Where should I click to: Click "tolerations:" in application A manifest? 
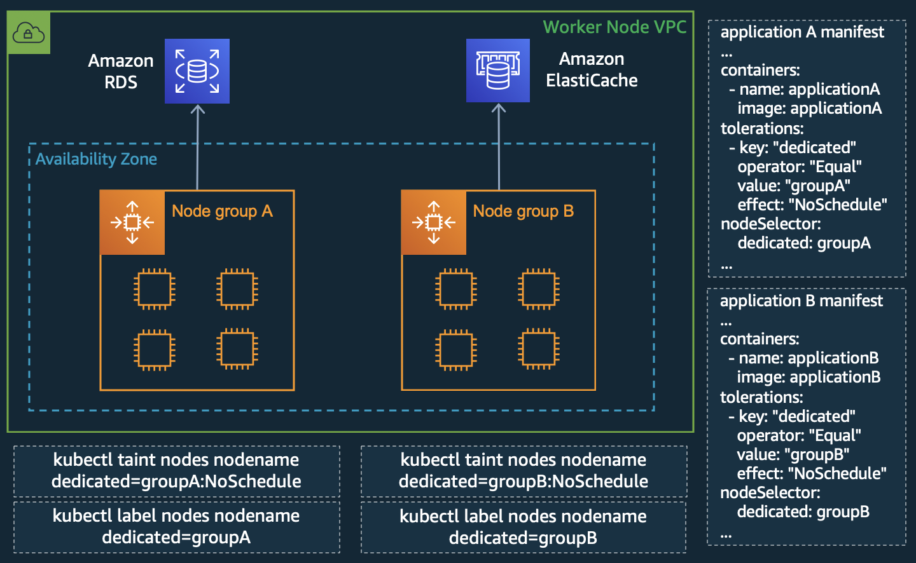pos(762,128)
